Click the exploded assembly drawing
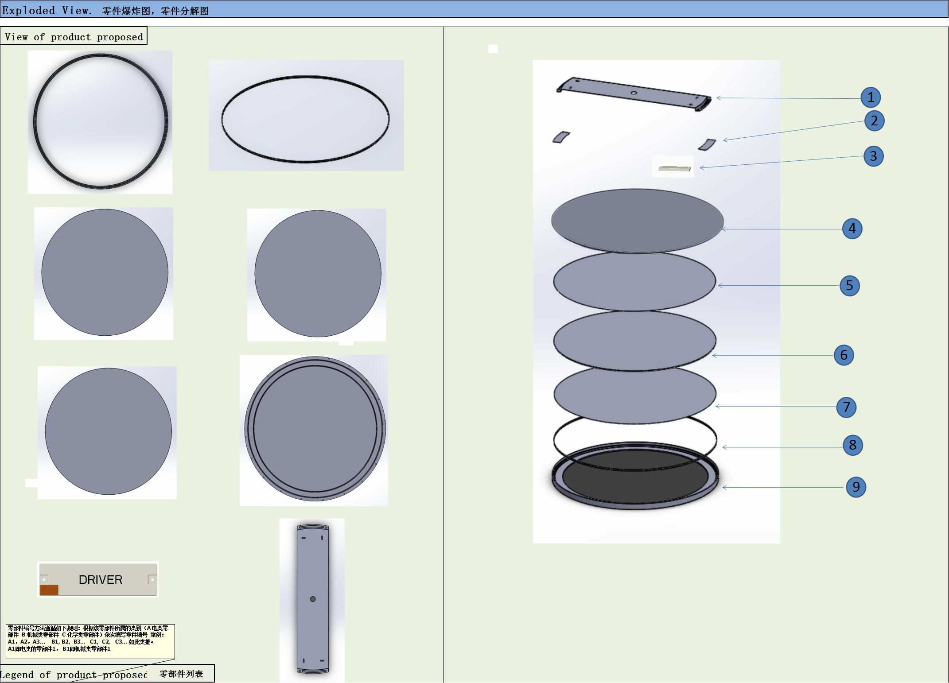 (x=656, y=301)
